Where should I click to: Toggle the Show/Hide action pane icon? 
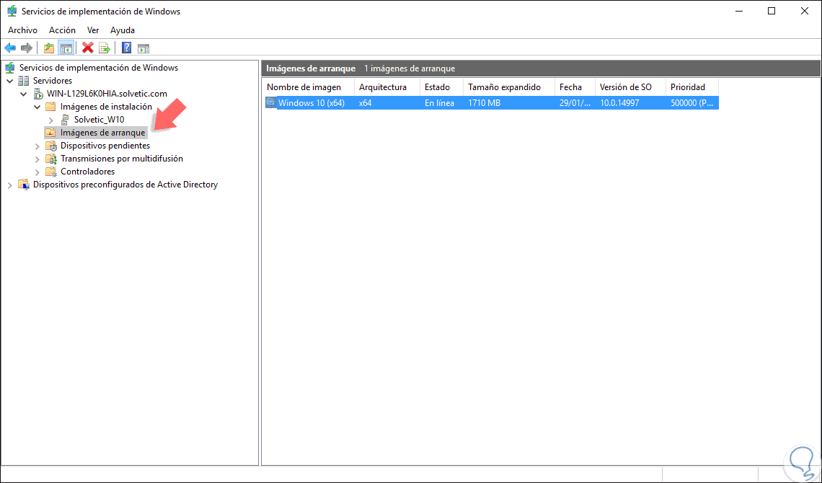[143, 48]
